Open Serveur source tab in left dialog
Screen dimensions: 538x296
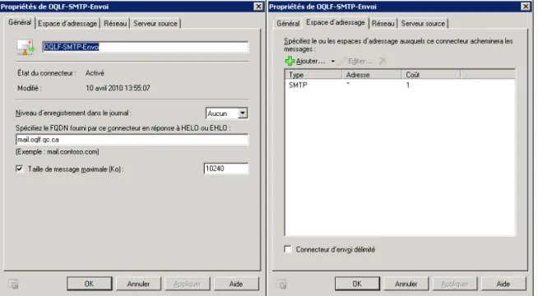tap(155, 23)
